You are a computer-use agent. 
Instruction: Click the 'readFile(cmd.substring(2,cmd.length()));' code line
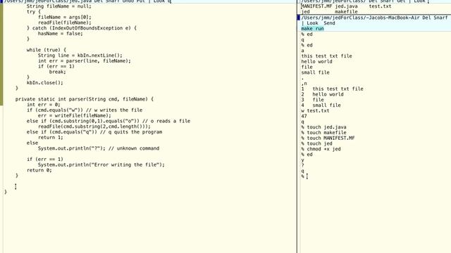pos(94,126)
